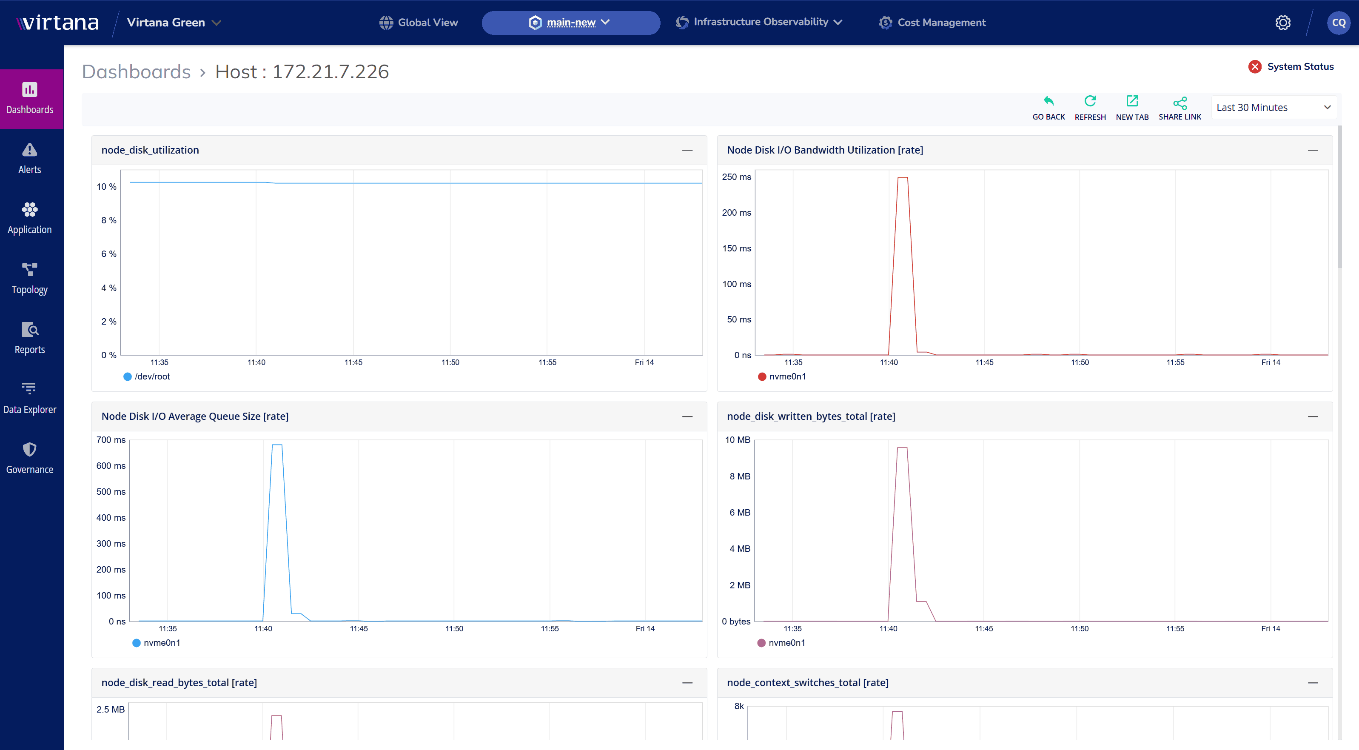Open the Last 30 Minutes time range dropdown
Viewport: 1359px width, 750px height.
1274,107
